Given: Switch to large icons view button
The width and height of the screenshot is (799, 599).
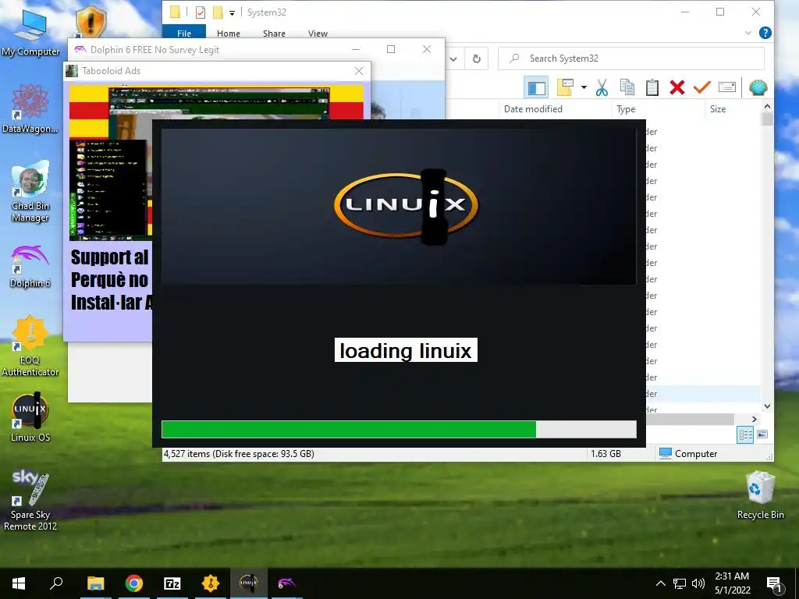Looking at the screenshot, I should 762,434.
